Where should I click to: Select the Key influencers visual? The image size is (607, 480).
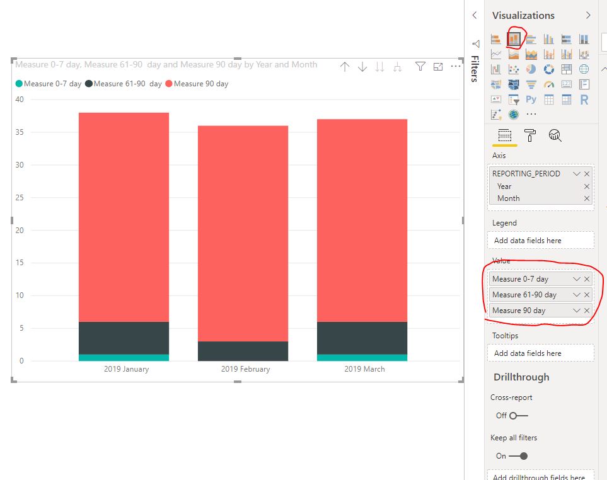coord(496,114)
